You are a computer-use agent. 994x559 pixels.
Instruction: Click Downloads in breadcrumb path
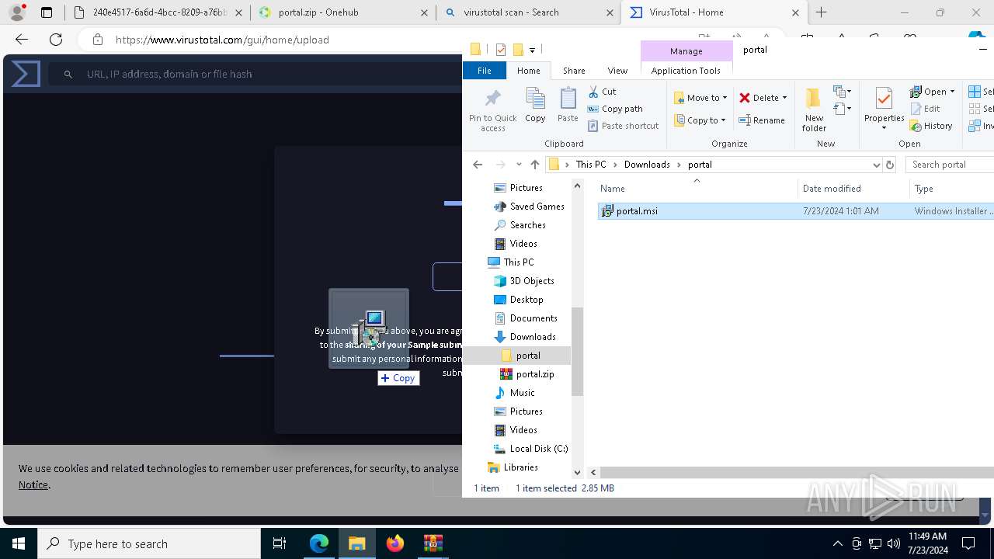coord(647,165)
